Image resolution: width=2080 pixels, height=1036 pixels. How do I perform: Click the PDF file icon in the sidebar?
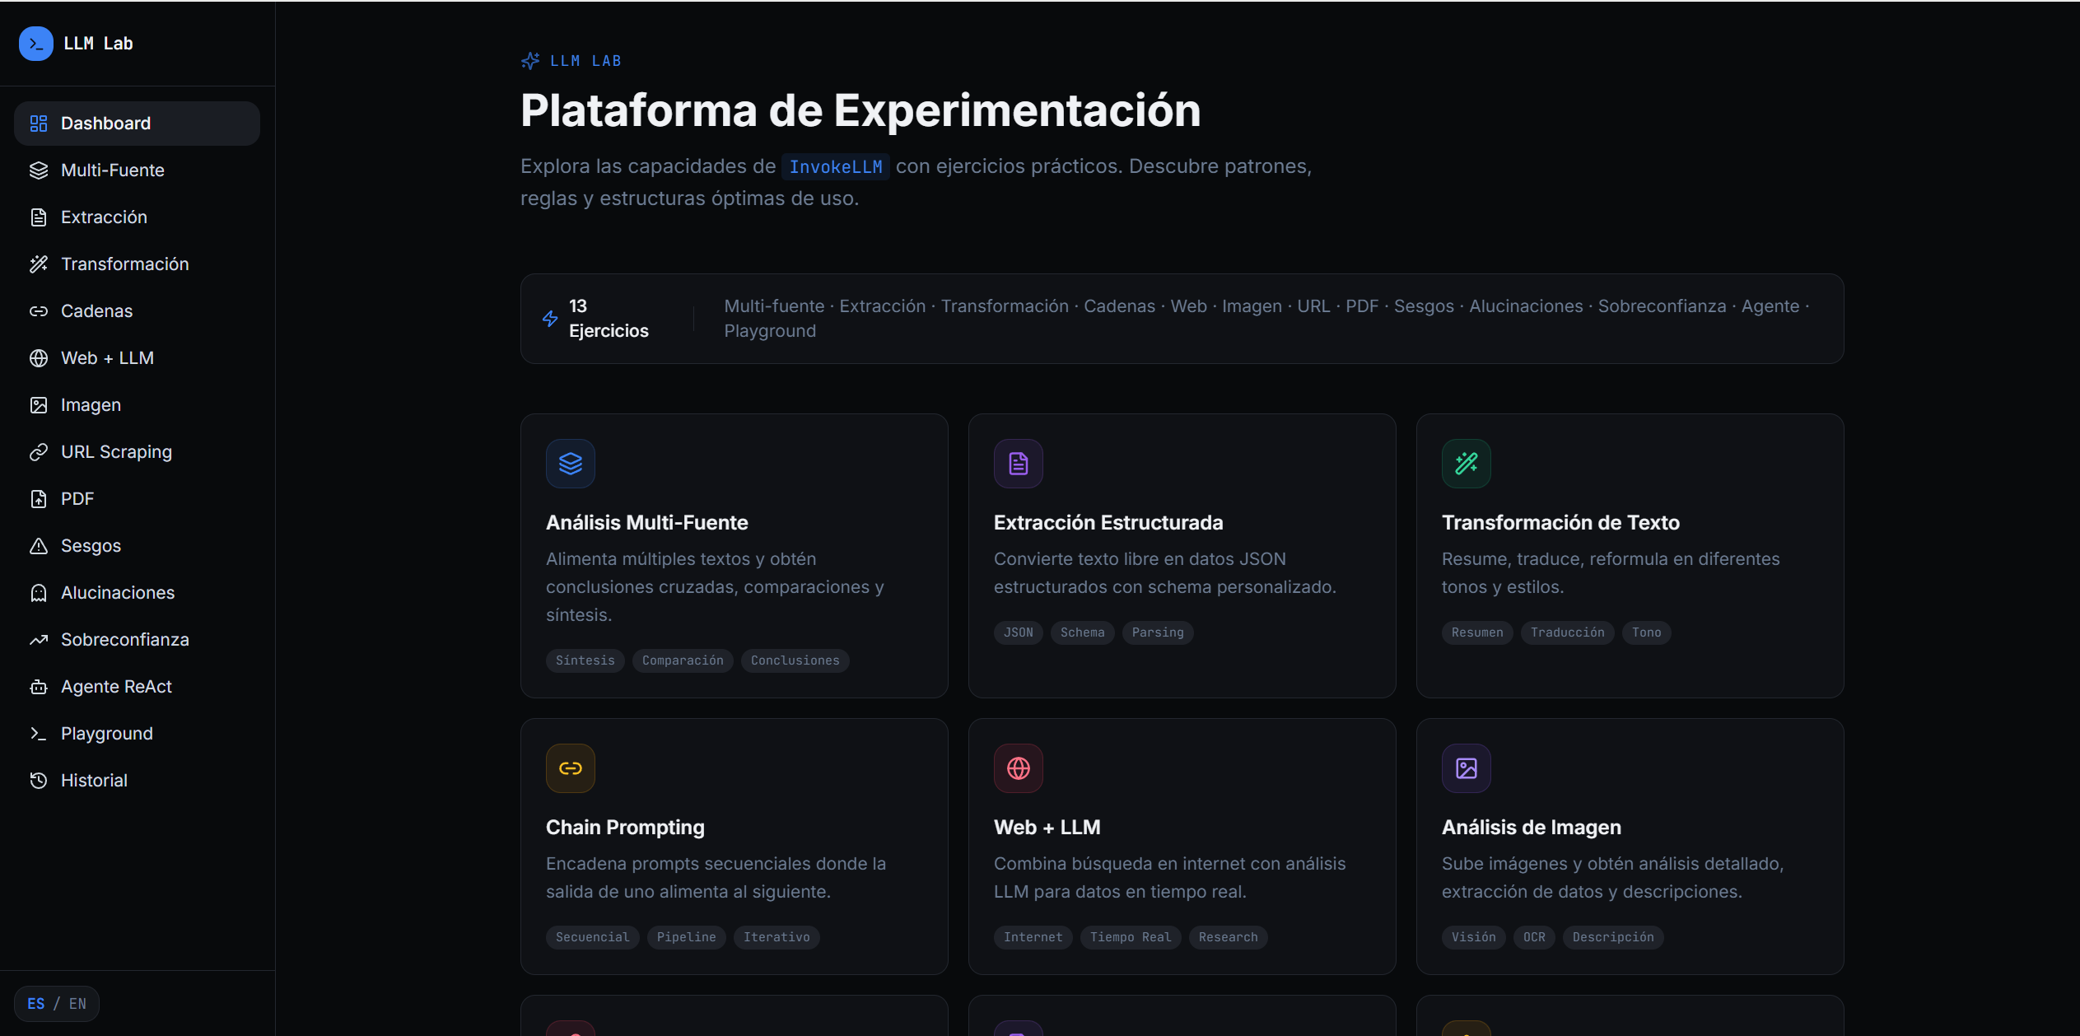39,499
